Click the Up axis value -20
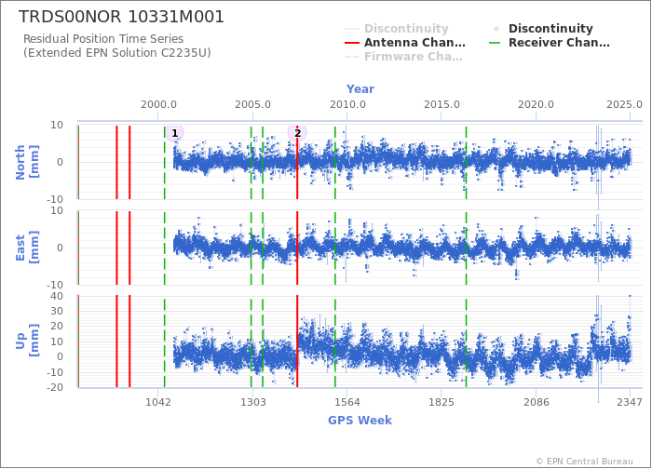Viewport: 652px width, 469px height. point(54,387)
